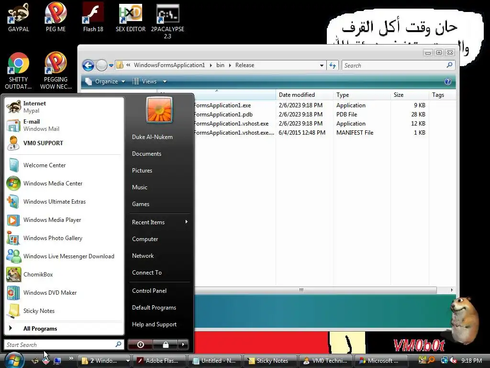Click the Start menu lock button
This screenshot has width=490, height=368.
coord(166,345)
